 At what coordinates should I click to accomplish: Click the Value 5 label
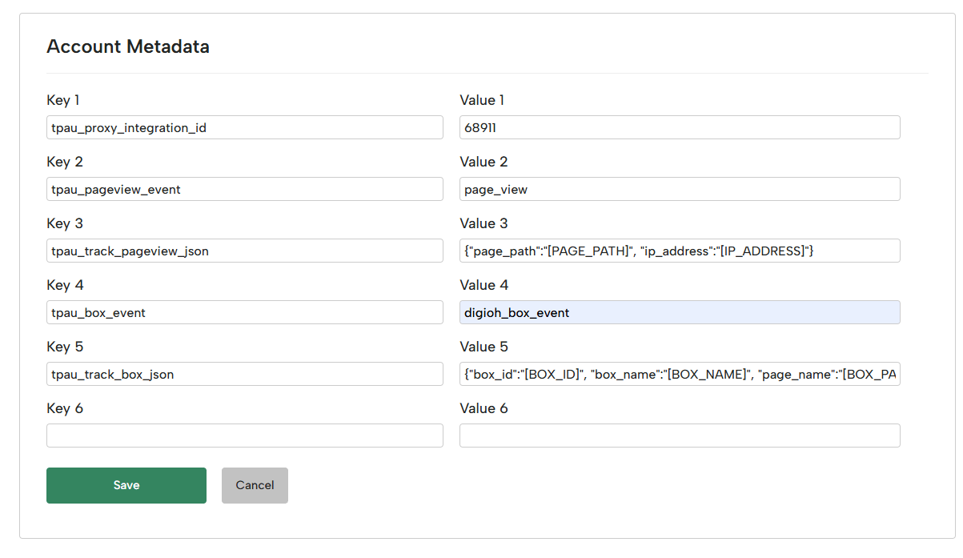(484, 347)
